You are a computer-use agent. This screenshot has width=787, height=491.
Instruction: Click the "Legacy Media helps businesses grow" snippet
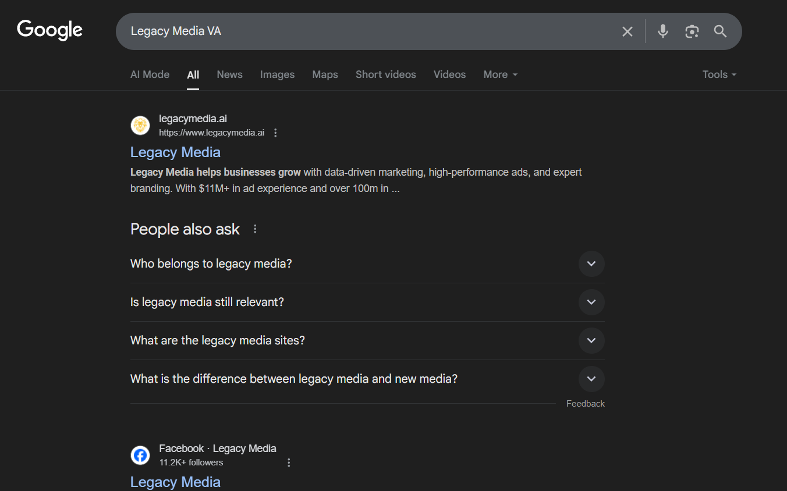(x=215, y=172)
